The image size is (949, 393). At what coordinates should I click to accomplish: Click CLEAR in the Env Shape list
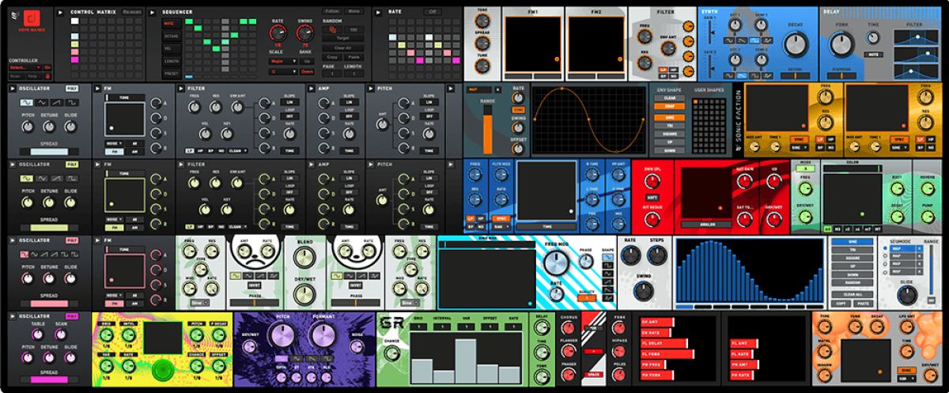click(x=669, y=98)
